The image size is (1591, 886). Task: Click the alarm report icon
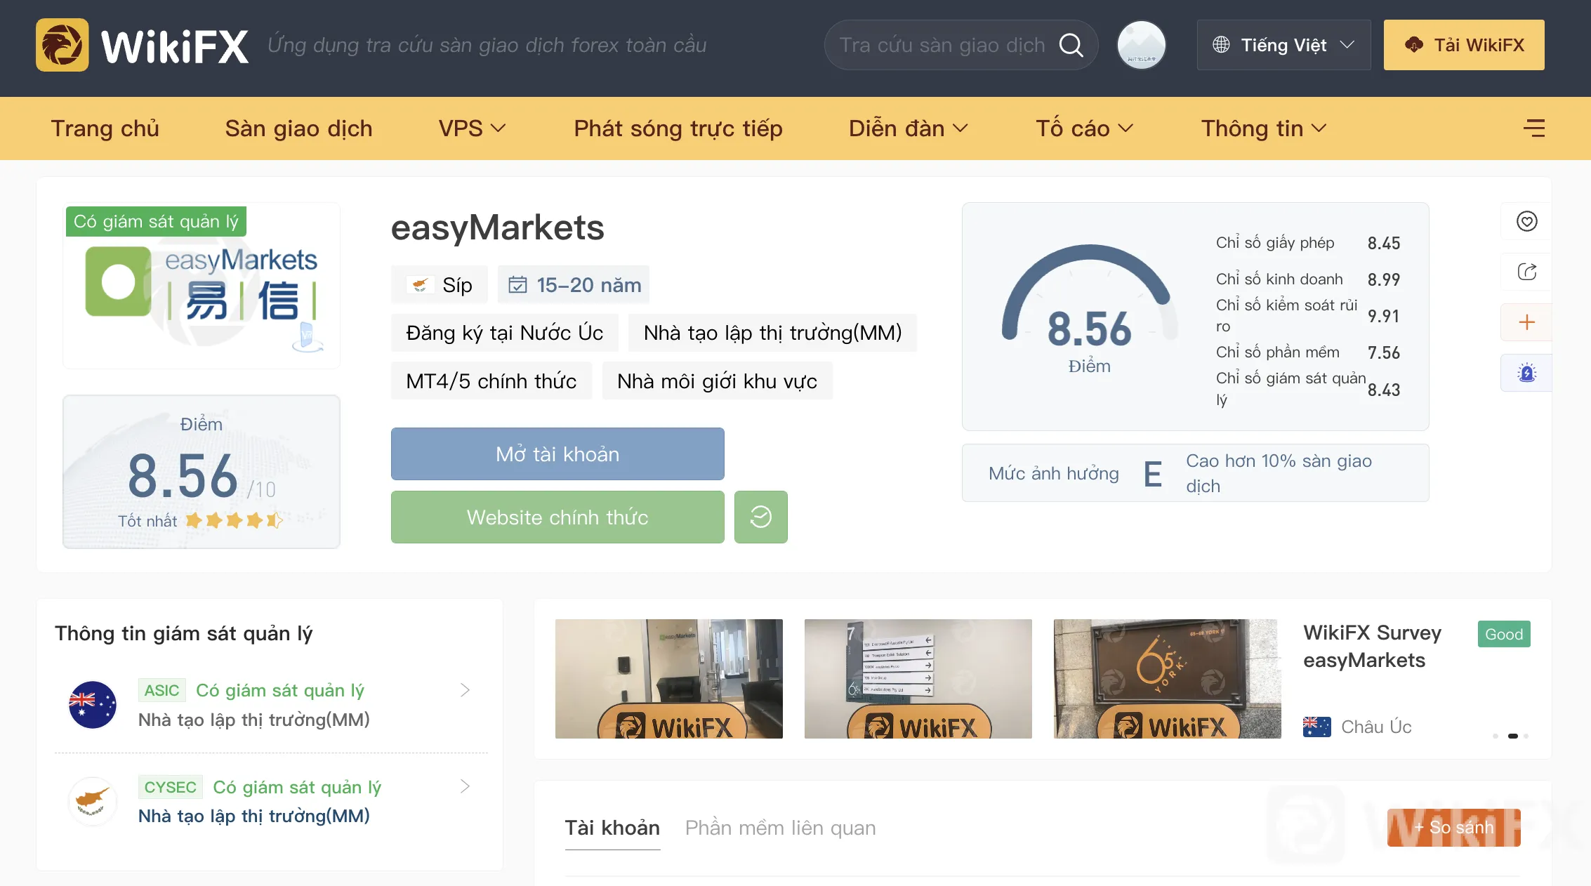[1526, 373]
